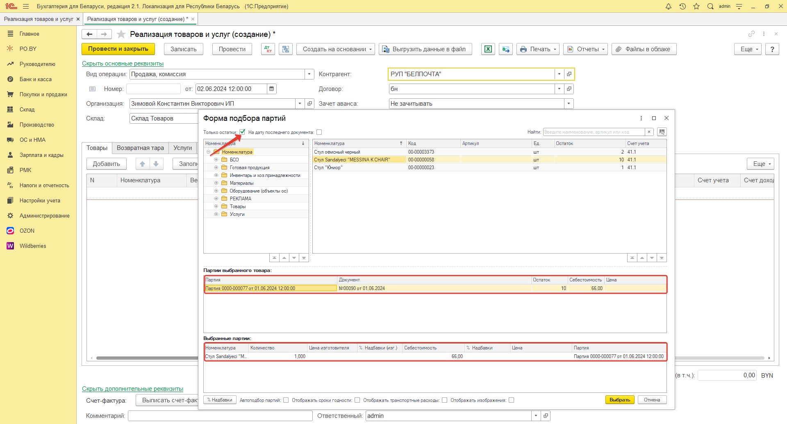This screenshot has width=787, height=424.
Task: Open Ответственный card icon
Action: coord(546,416)
